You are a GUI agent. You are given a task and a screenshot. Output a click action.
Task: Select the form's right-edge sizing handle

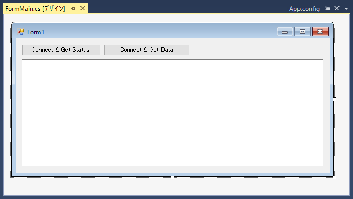coord(334,99)
